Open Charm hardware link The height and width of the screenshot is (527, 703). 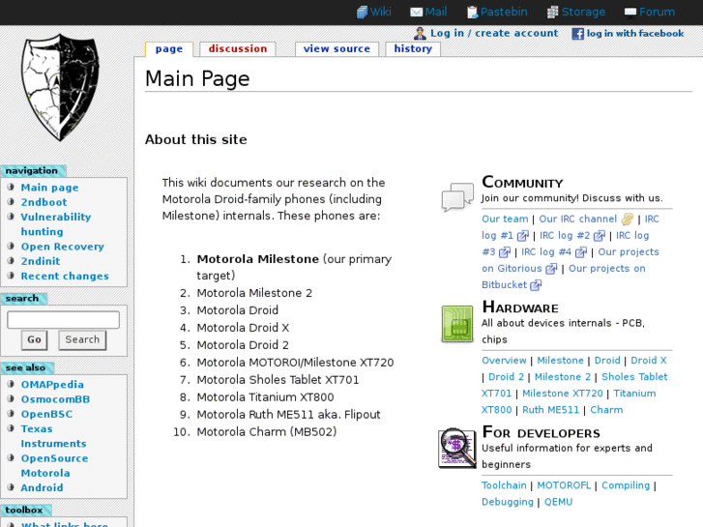point(606,410)
